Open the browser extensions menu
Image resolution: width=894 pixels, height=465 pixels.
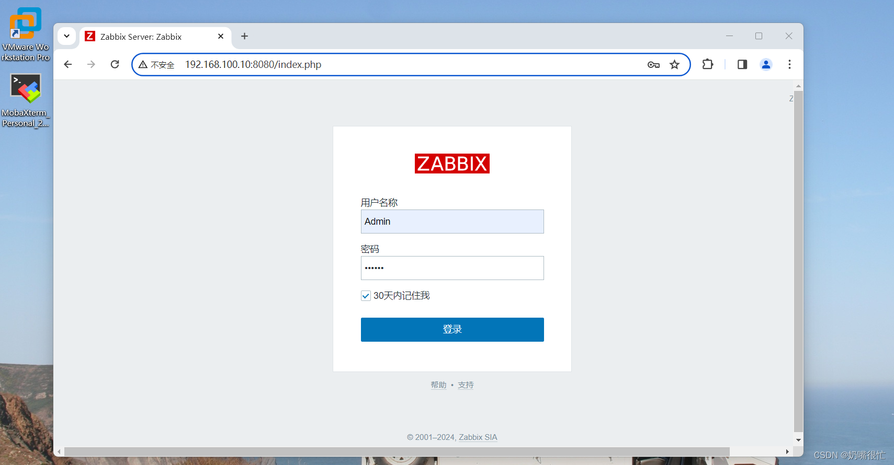tap(708, 64)
